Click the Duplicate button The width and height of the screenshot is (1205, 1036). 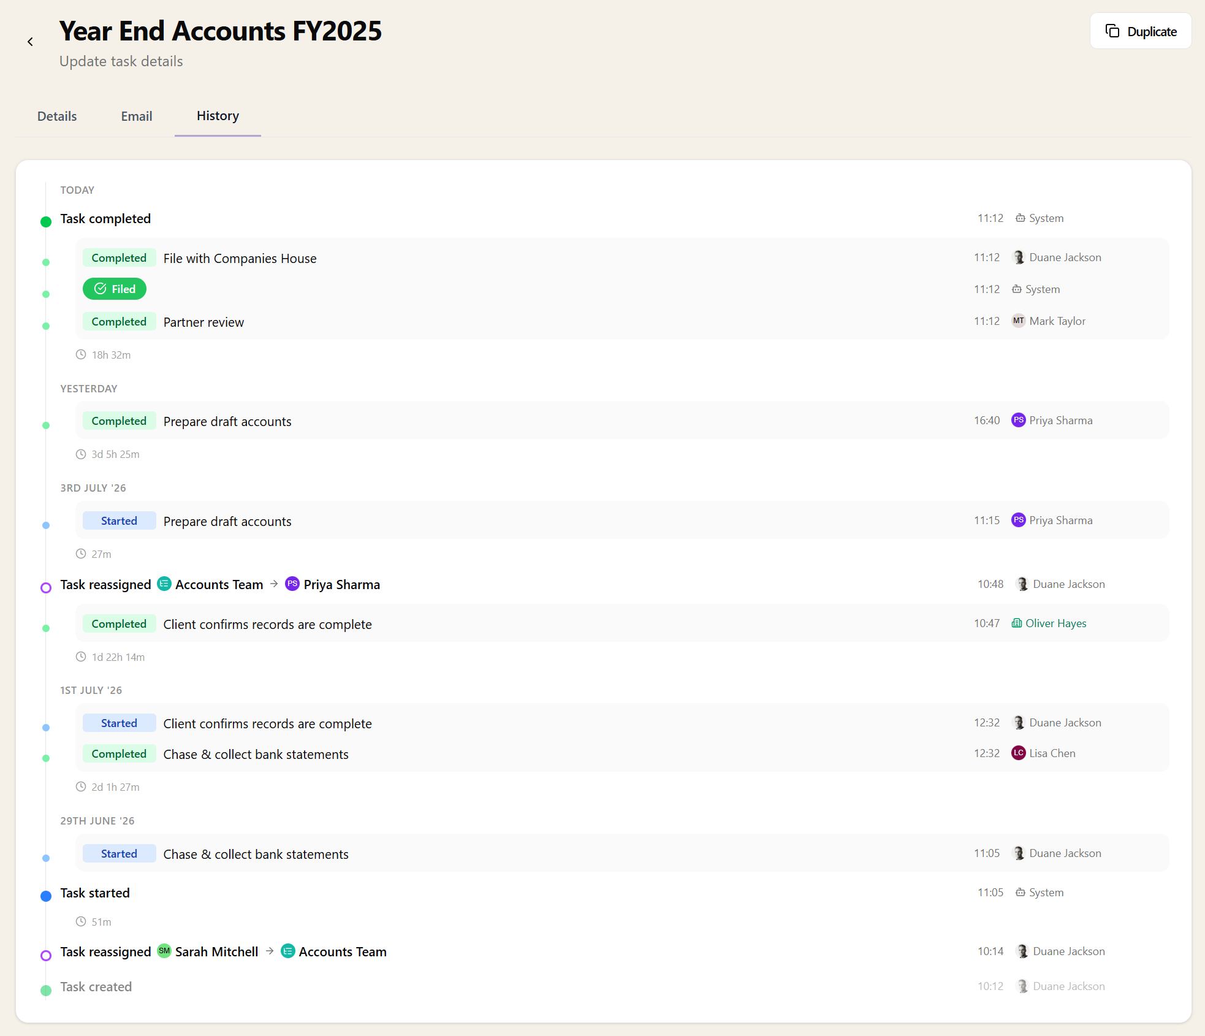(1141, 31)
